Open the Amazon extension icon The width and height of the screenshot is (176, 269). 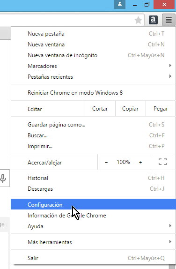[153, 20]
